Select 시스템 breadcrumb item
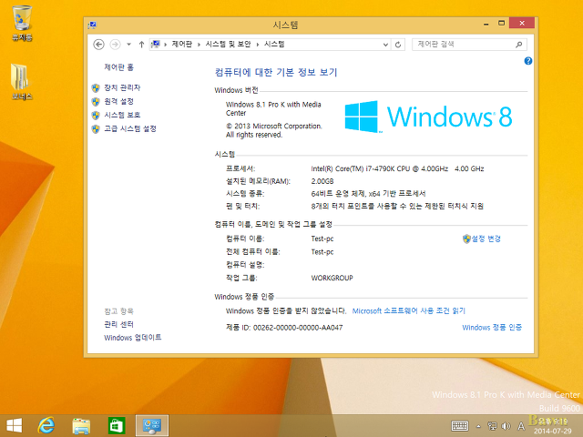The height and width of the screenshot is (437, 583). (x=274, y=45)
